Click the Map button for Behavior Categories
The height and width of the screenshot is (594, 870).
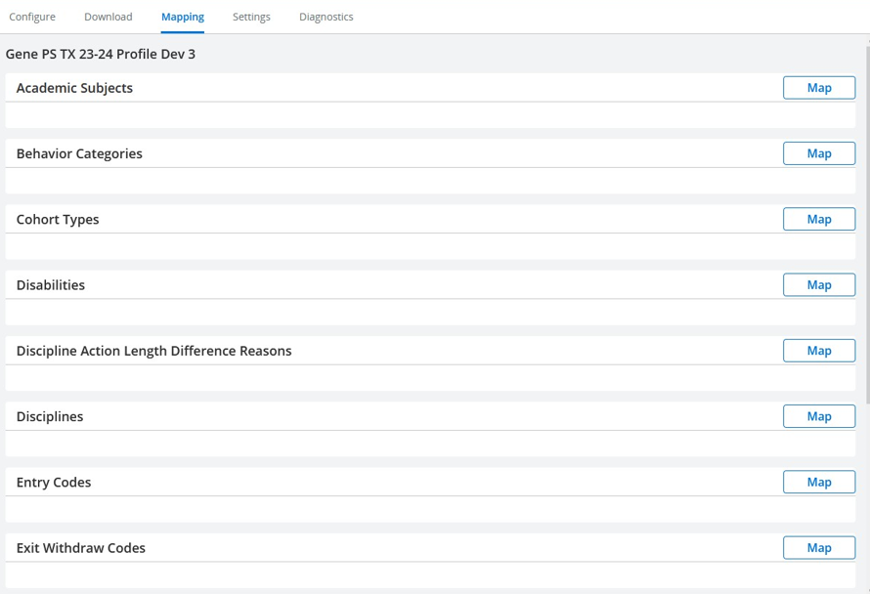[818, 153]
